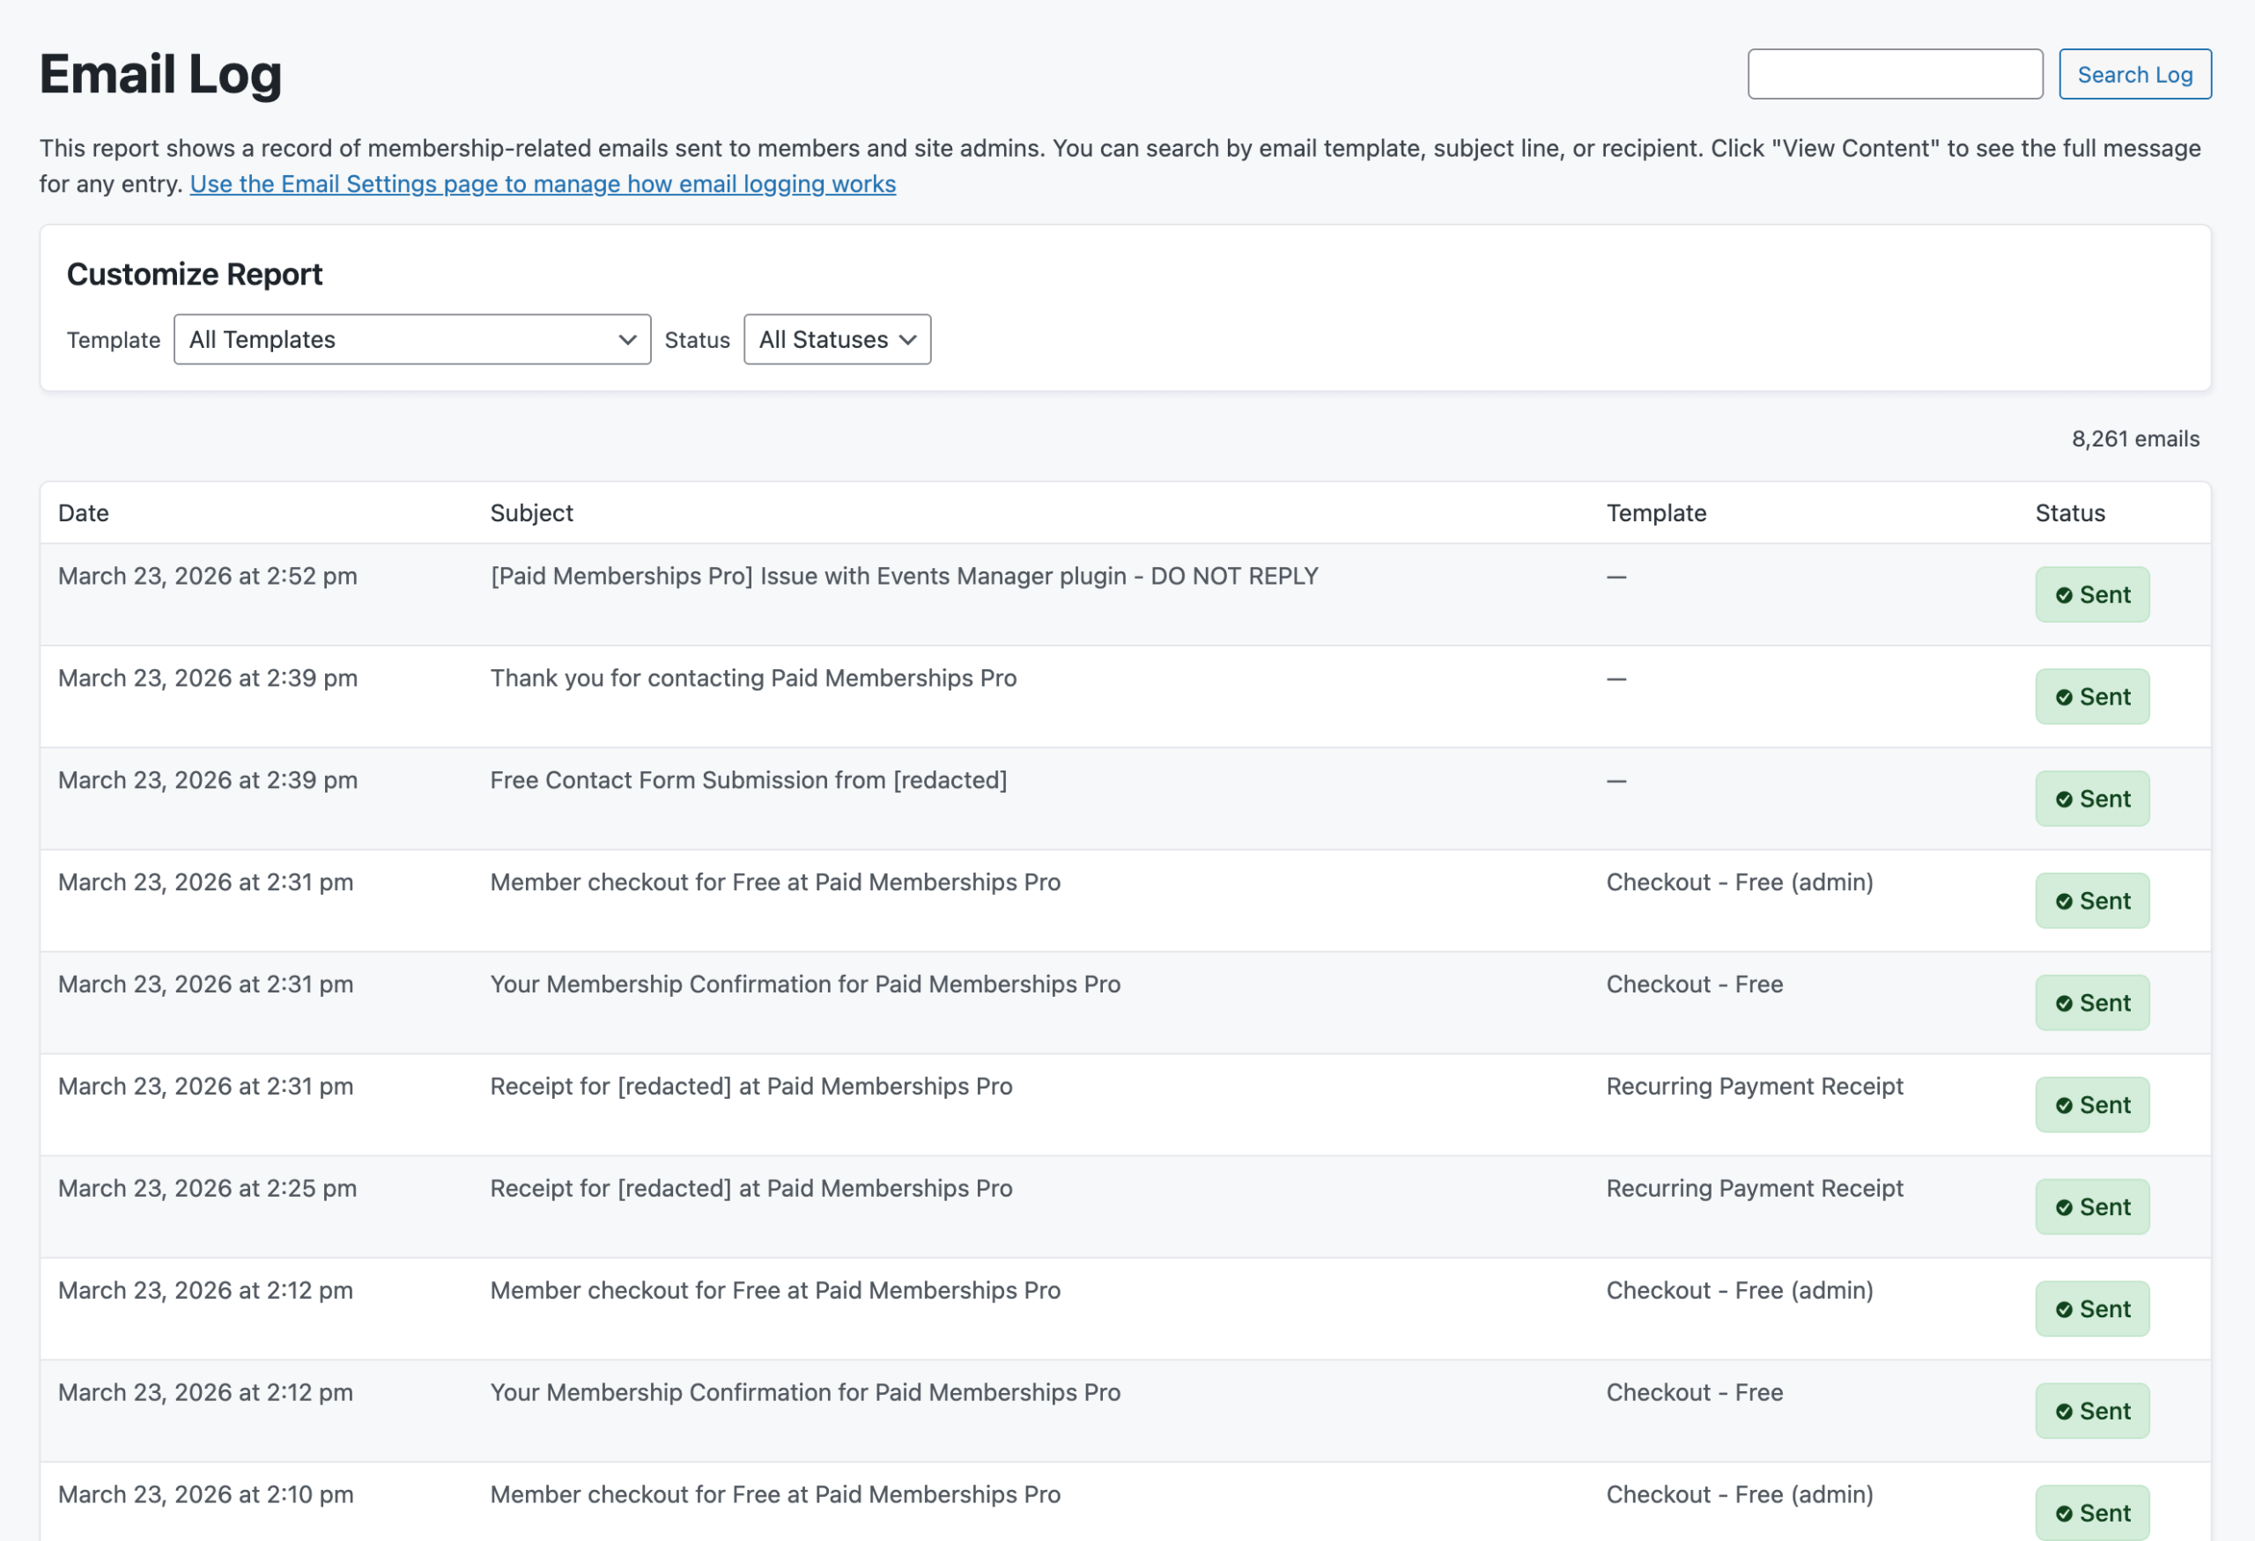Screen dimensions: 2255x1541
Task: Click inside the search input field
Action: [1895, 74]
